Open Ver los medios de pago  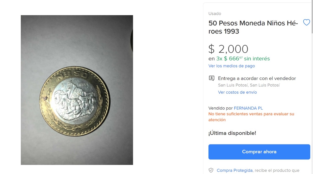[x=232, y=66]
